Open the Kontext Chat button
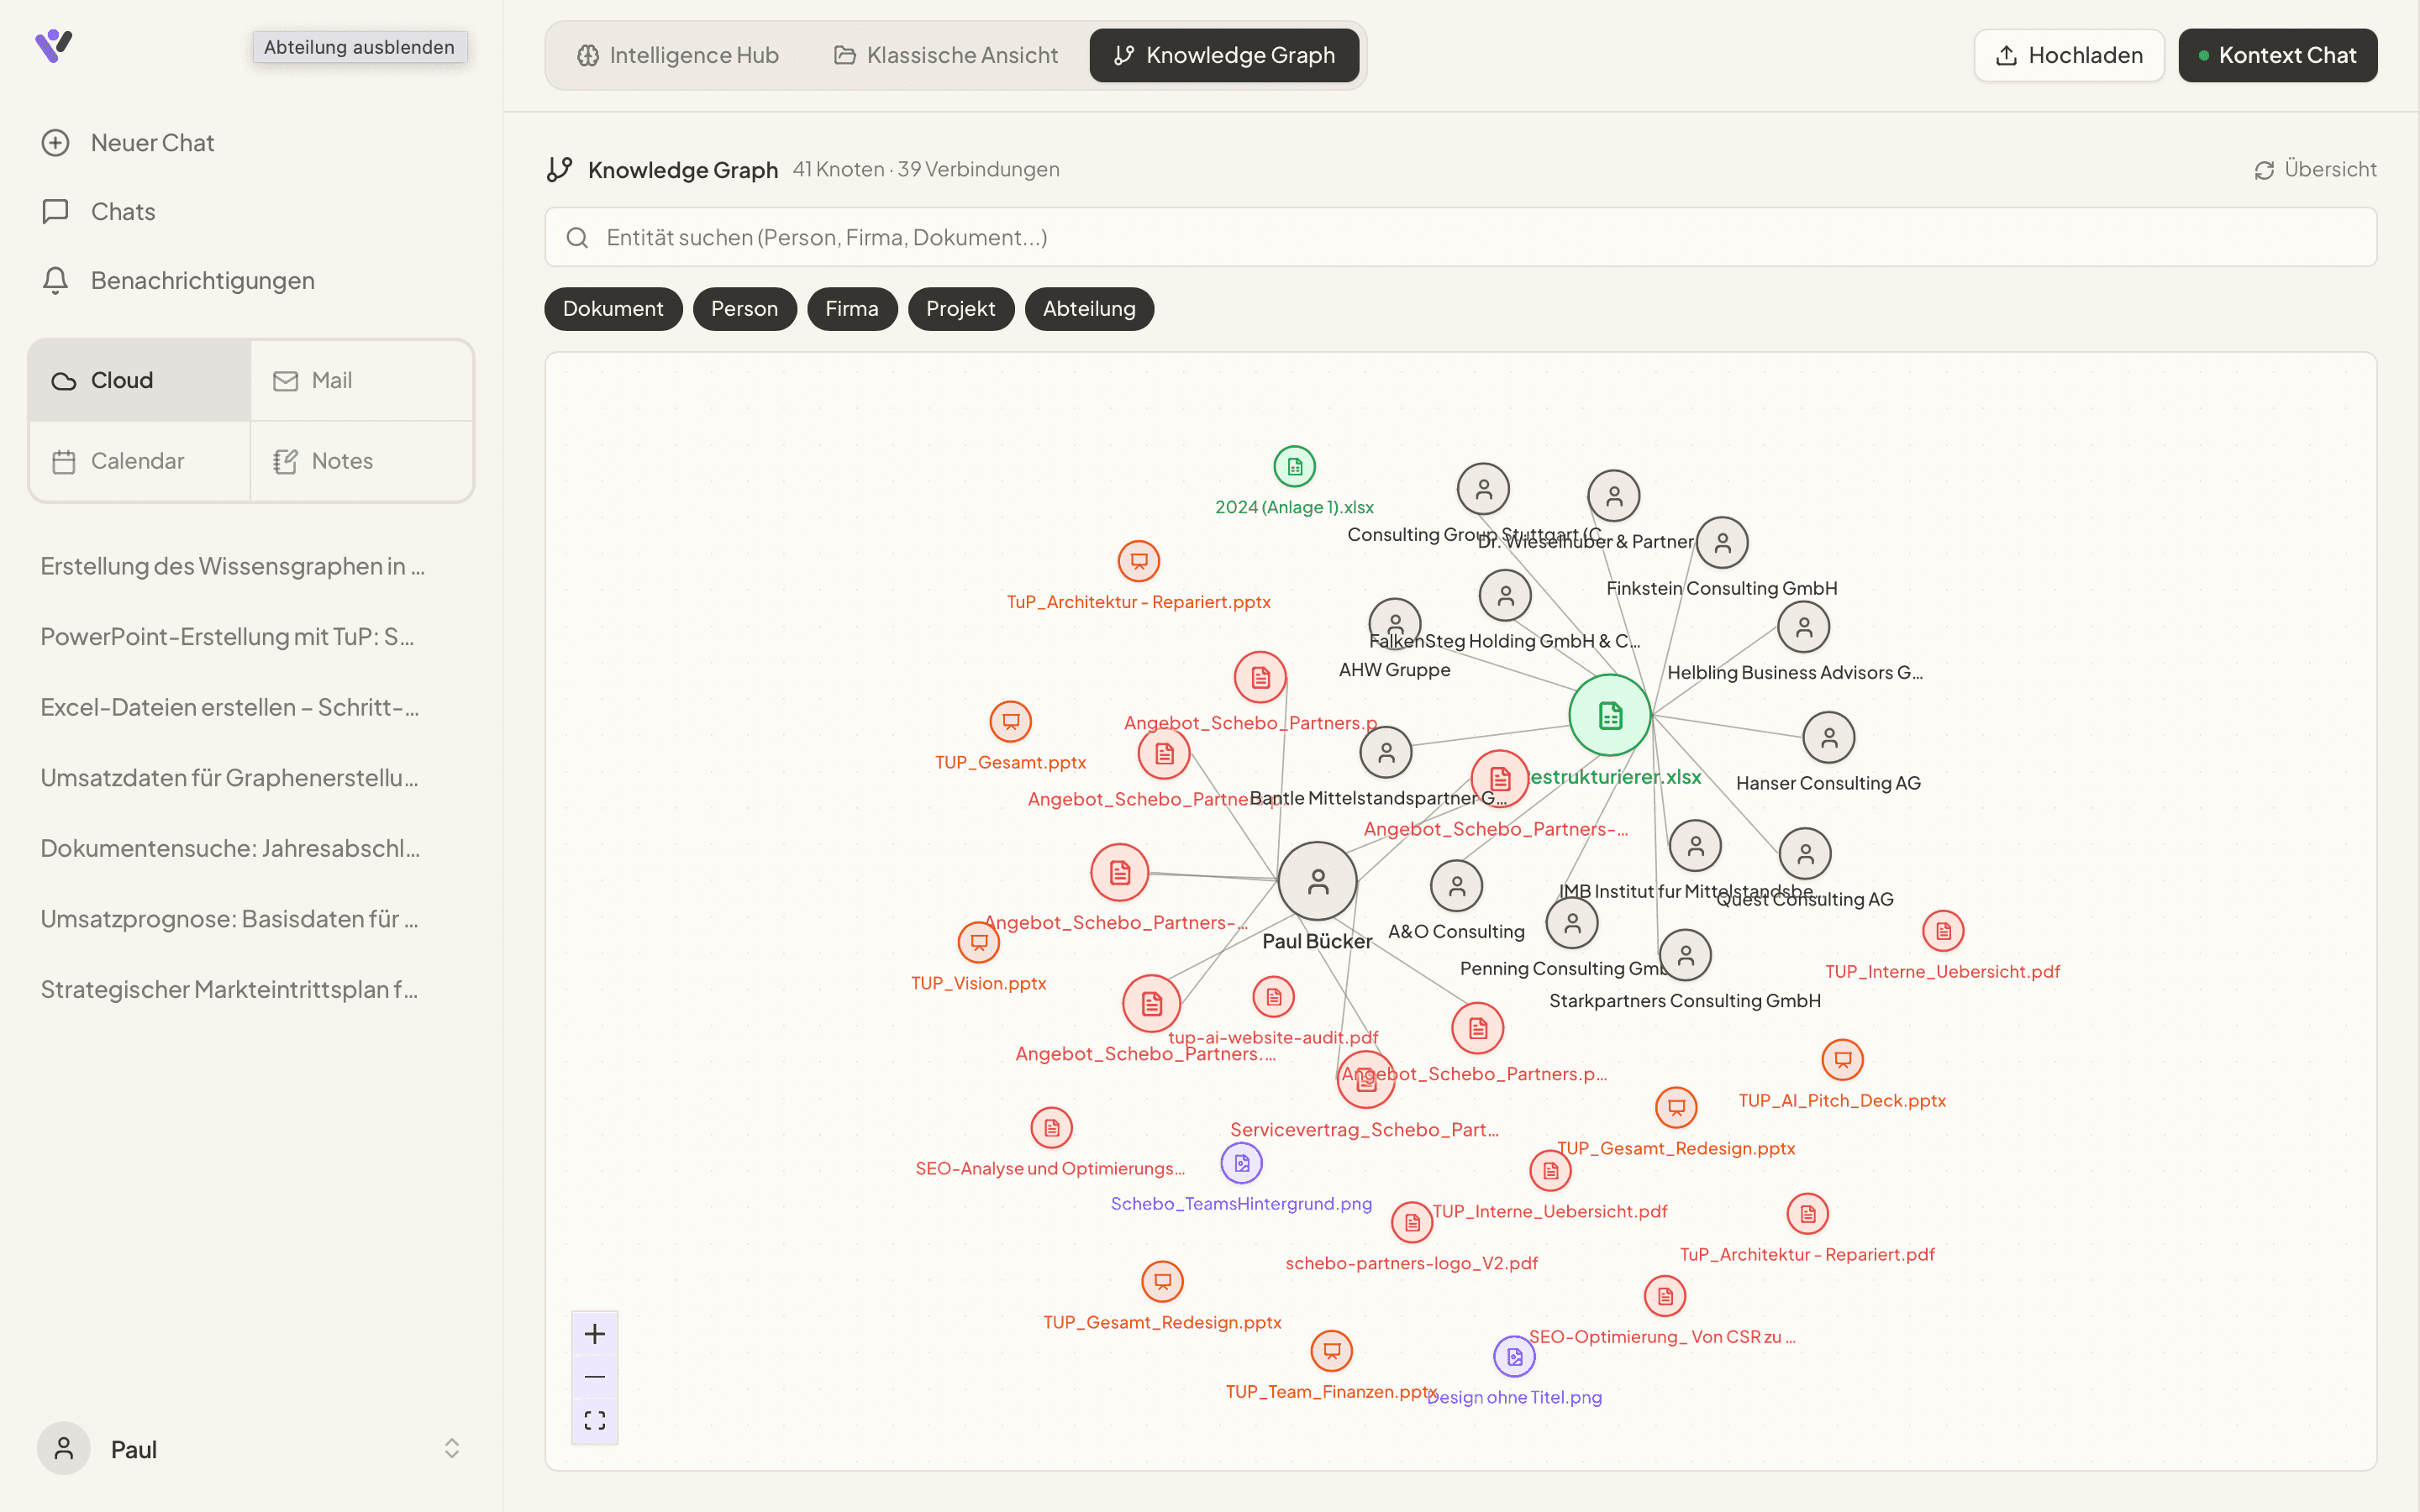The width and height of the screenshot is (2420, 1512). (2277, 55)
